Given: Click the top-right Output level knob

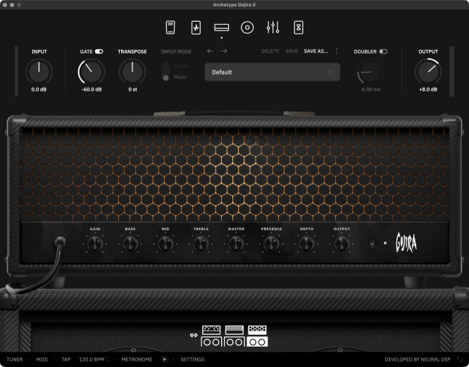Looking at the screenshot, I should (x=428, y=72).
